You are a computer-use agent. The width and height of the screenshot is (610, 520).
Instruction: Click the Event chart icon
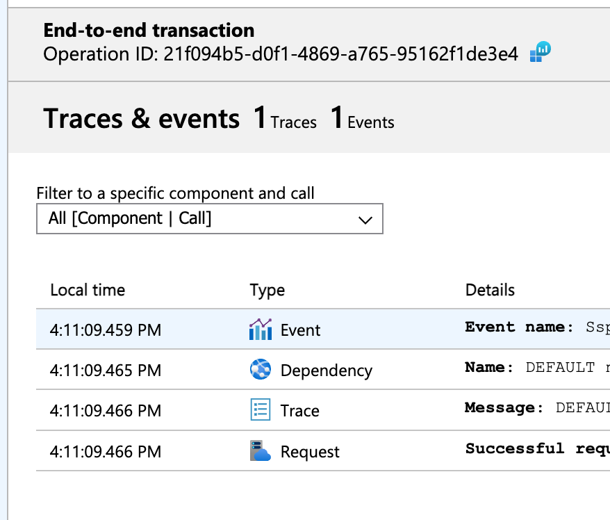click(x=261, y=330)
